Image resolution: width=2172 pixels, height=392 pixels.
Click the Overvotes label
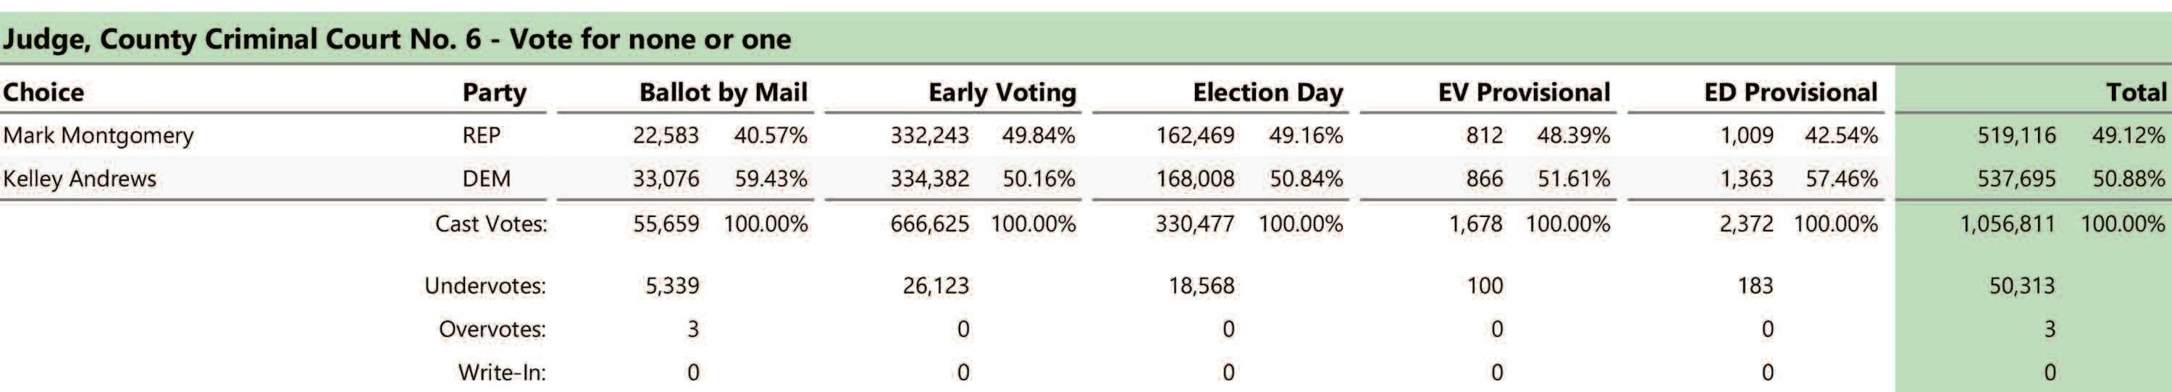(x=492, y=329)
